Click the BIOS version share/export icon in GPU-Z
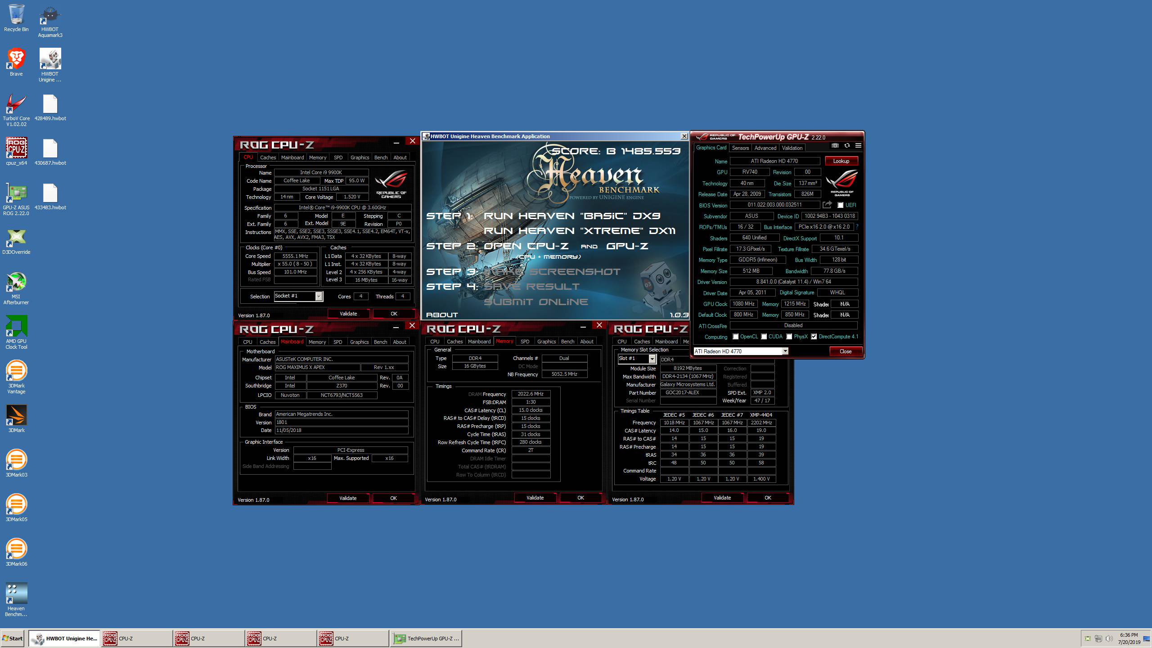 [x=827, y=205]
